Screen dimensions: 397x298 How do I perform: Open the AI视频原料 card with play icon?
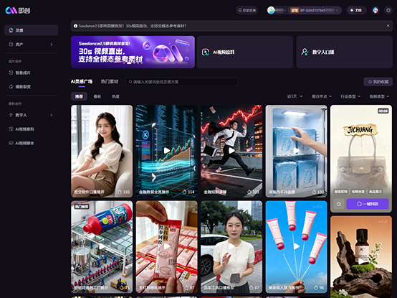coord(245,52)
